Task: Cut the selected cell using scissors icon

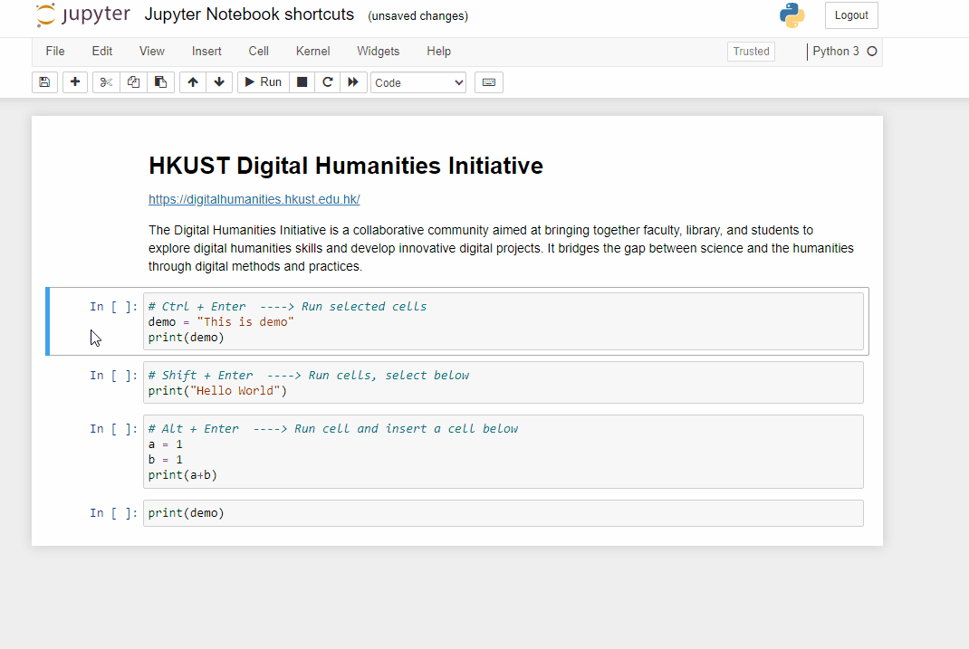Action: click(x=105, y=81)
